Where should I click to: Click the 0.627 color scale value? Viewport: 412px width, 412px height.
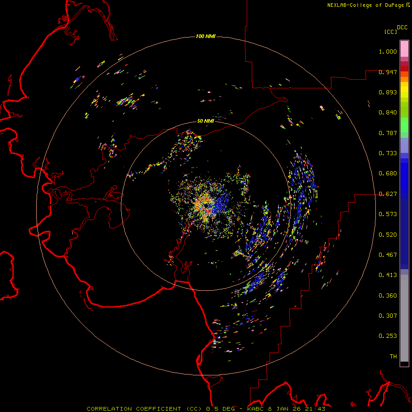click(388, 194)
